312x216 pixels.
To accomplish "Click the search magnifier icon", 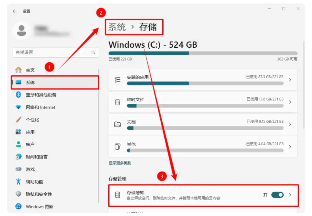I will click(x=93, y=52).
